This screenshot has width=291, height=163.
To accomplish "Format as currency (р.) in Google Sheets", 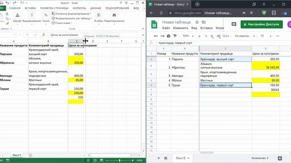I will (x=200, y=36).
